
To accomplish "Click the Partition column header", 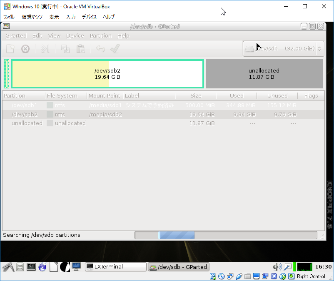I will (x=24, y=96).
